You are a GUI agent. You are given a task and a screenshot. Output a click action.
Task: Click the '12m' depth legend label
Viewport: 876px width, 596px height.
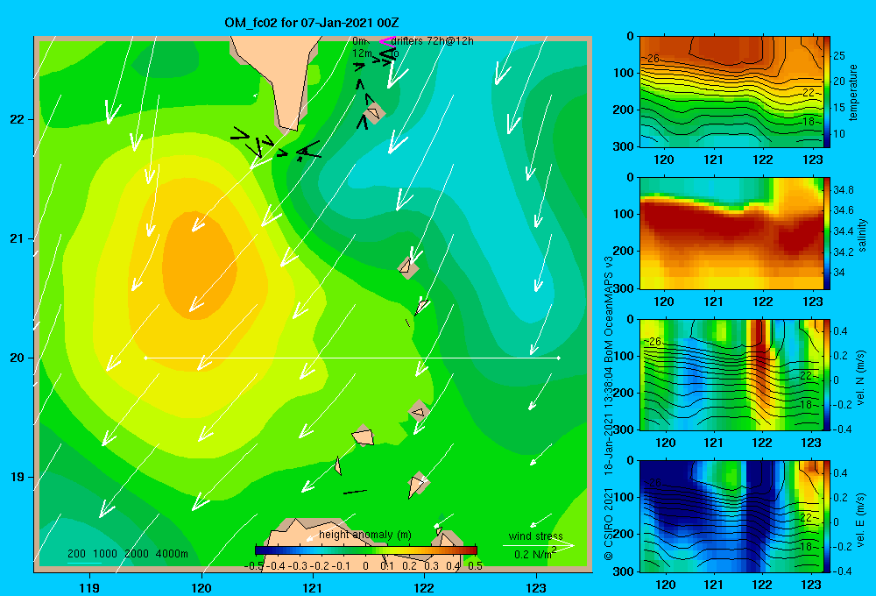pos(362,53)
